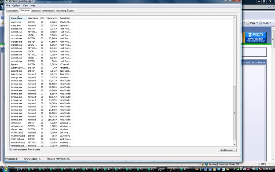Select the System Idle Process row
Screen dimensions: 275x172
[x=41, y=68]
